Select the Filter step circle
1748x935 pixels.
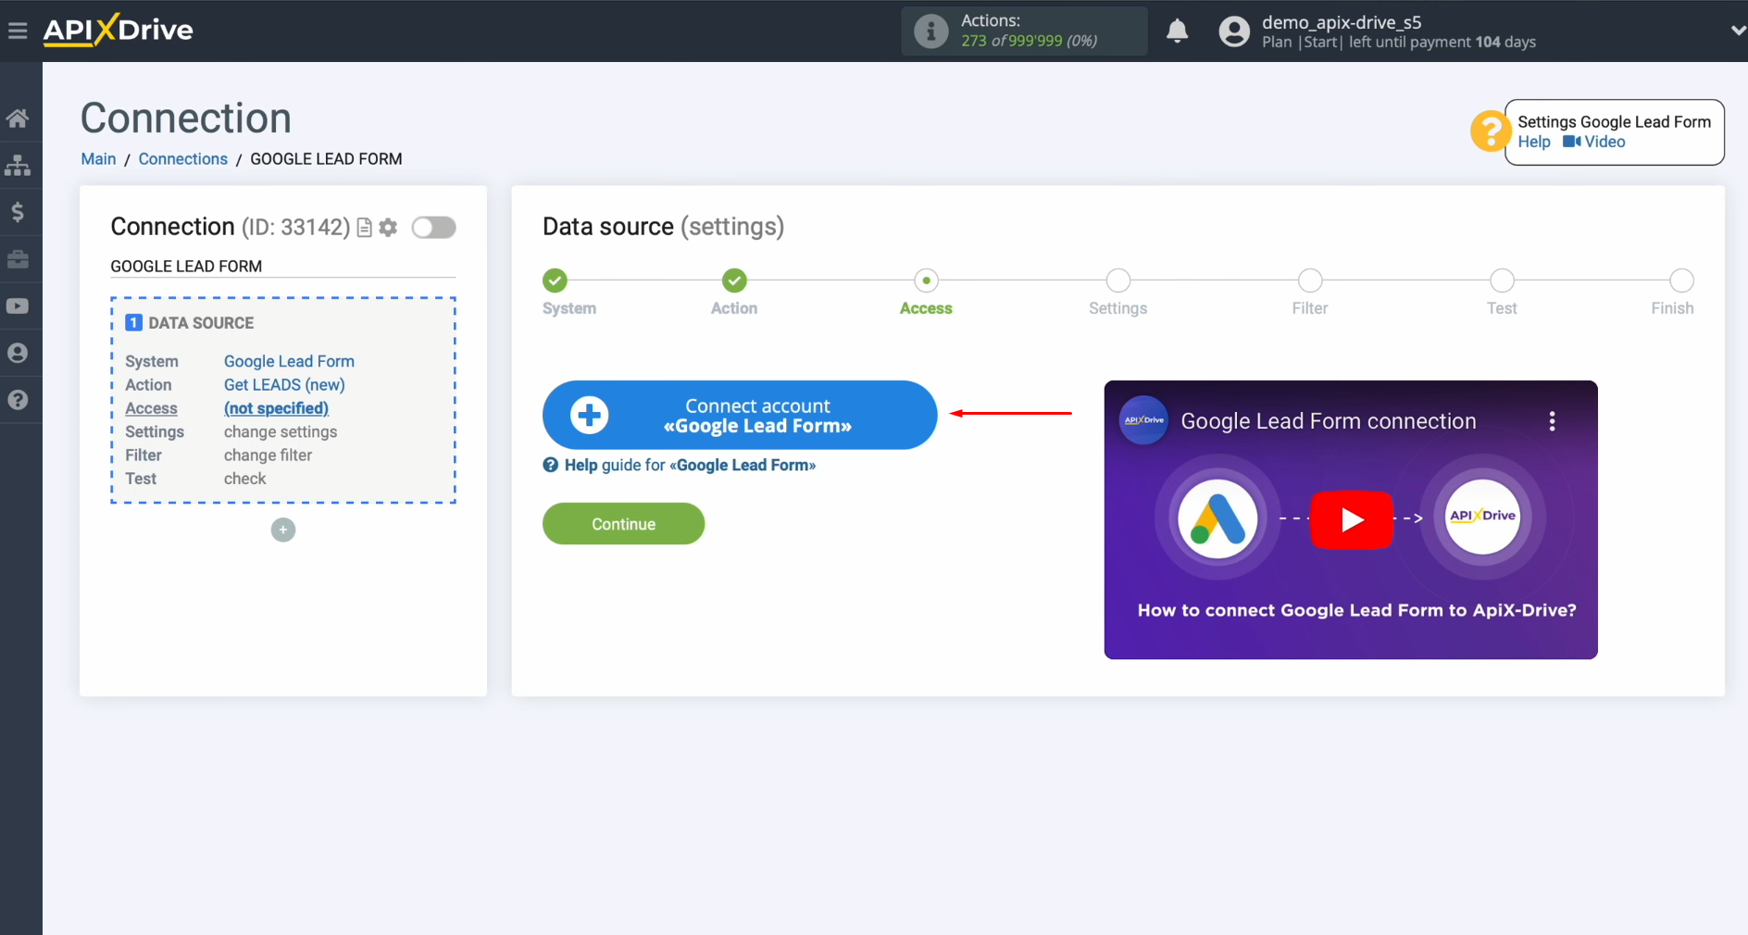[x=1310, y=280]
